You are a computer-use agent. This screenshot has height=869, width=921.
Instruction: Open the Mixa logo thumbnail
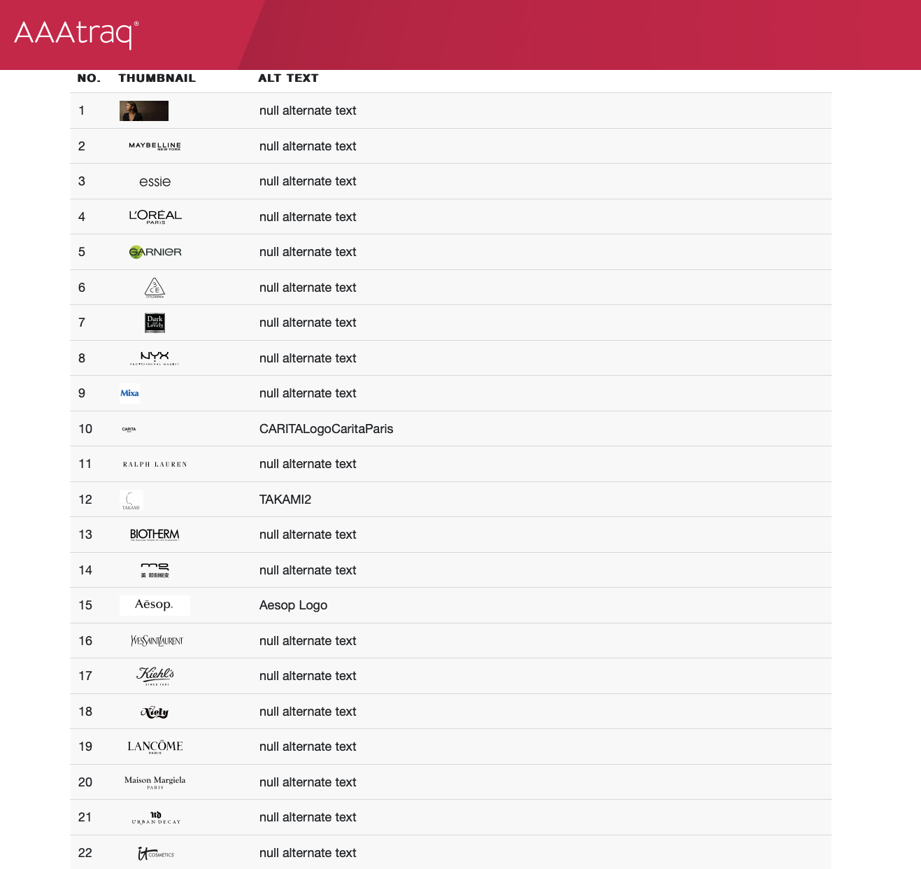[130, 393]
